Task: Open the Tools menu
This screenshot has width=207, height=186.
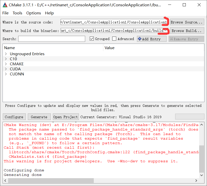Action: [x=17, y=13]
